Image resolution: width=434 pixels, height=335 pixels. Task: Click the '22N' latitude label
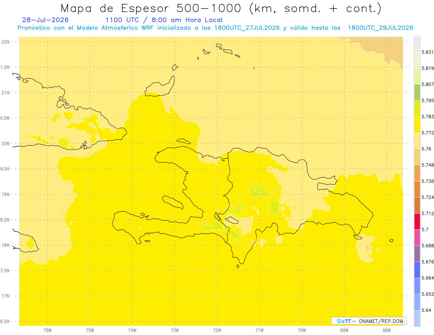pos(6,42)
